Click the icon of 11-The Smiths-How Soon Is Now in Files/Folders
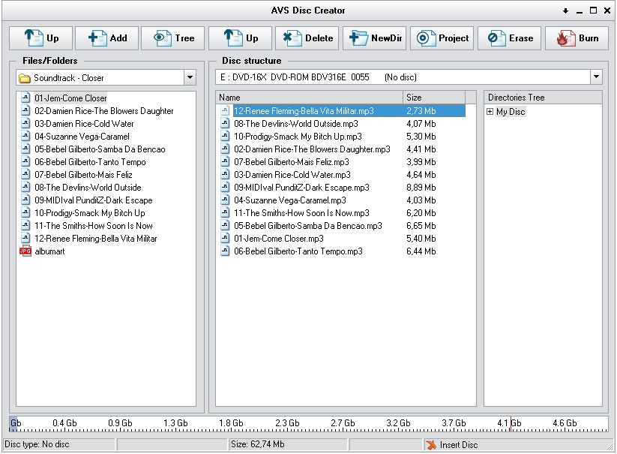 click(x=25, y=226)
